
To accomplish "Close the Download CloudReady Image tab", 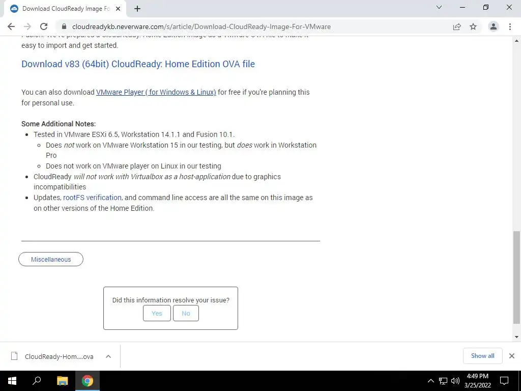I will (118, 9).
